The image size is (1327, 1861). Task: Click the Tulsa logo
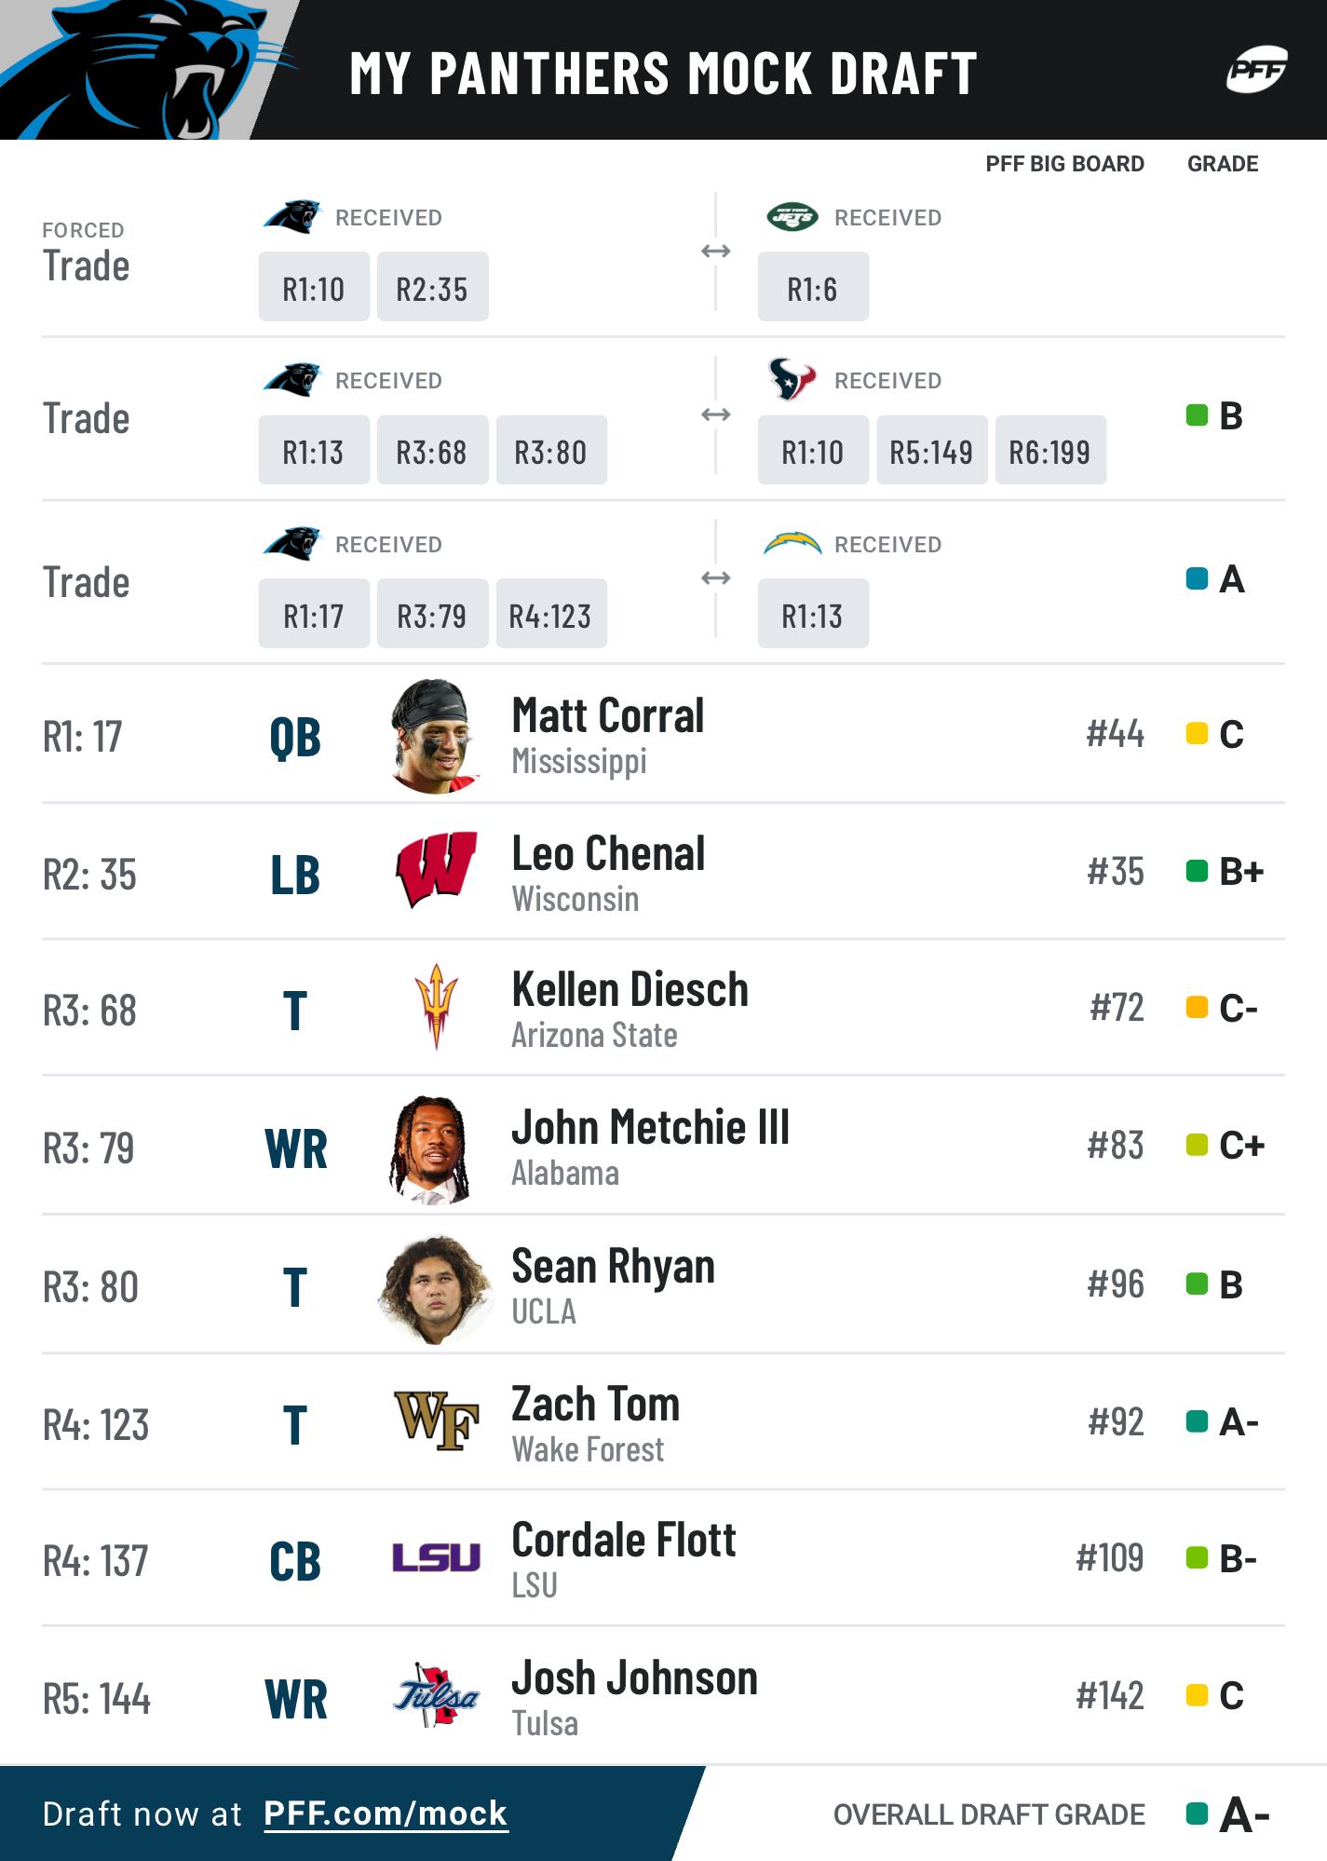[436, 1695]
